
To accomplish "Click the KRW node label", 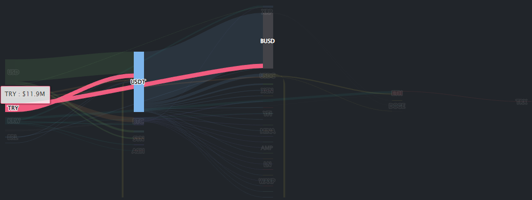I will [14, 121].
